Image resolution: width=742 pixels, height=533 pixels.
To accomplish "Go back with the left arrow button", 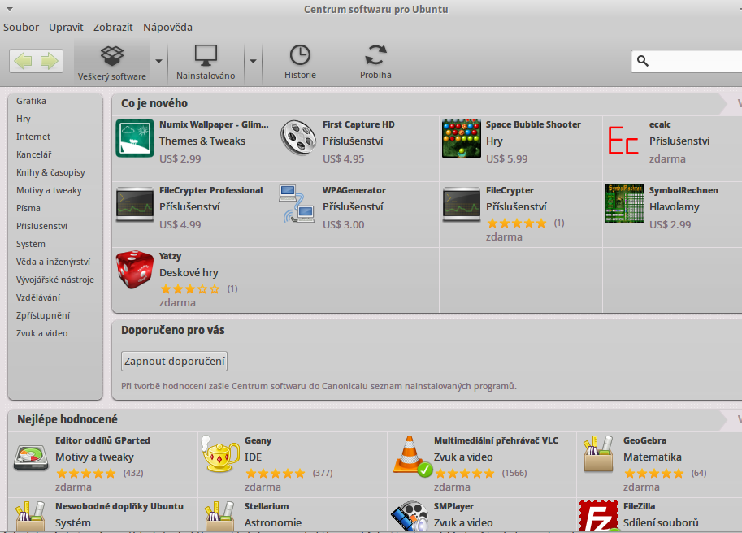I will (23, 61).
